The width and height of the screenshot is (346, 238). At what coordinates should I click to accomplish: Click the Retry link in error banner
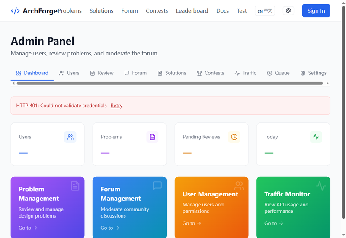pyautogui.click(x=116, y=106)
